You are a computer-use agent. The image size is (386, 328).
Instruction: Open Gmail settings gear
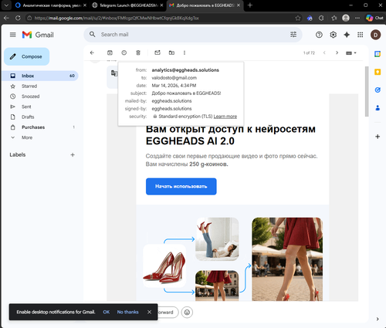(334, 35)
